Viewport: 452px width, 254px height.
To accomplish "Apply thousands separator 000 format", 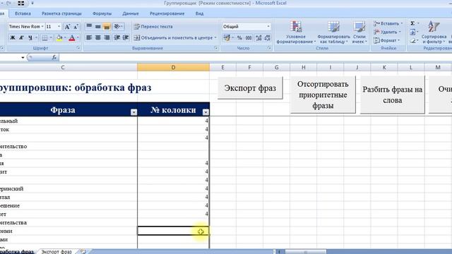I will [249, 37].
